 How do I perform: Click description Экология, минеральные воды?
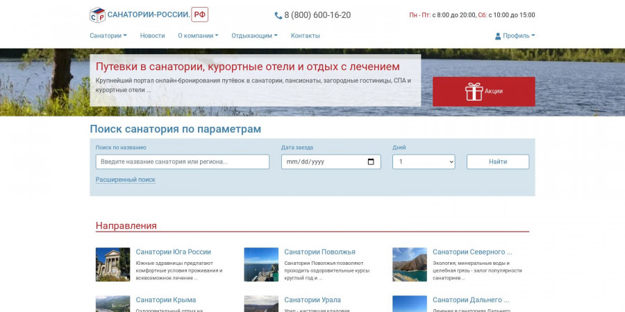click(x=477, y=270)
